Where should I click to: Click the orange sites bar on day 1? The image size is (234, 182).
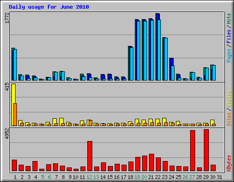coord(15,115)
